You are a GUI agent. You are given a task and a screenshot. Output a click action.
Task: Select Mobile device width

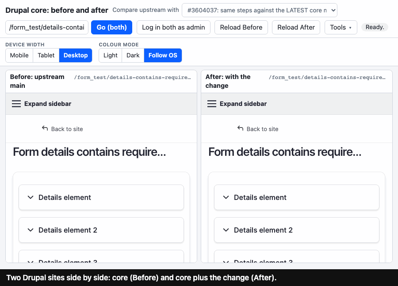click(x=19, y=55)
